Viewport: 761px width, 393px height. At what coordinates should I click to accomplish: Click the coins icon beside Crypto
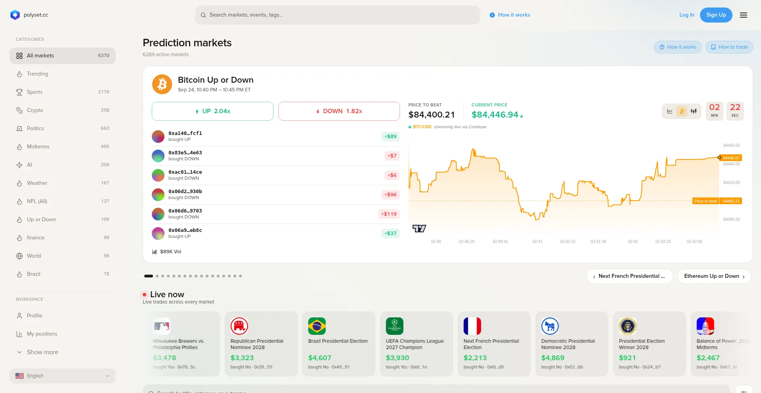pyautogui.click(x=19, y=110)
